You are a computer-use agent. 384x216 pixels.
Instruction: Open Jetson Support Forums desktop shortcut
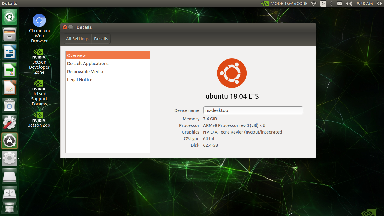coord(39,93)
